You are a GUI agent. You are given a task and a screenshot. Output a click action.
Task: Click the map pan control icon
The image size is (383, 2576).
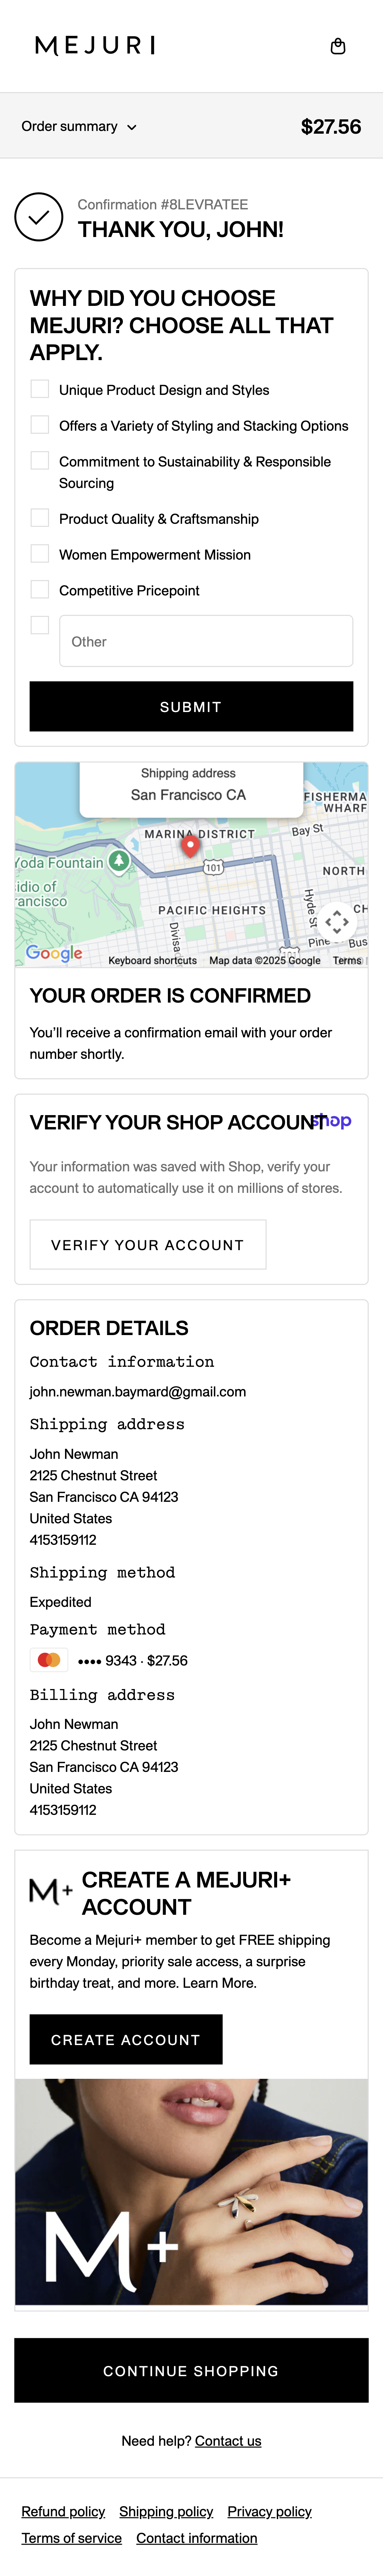pos(336,920)
